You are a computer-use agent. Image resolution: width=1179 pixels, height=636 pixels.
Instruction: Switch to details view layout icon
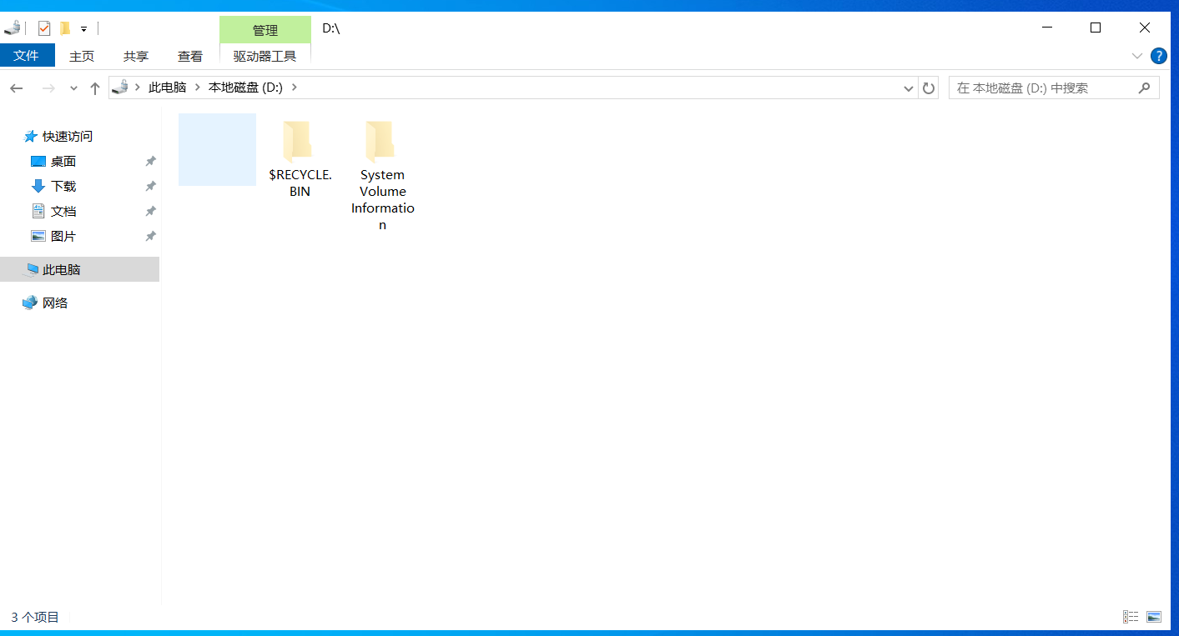[x=1131, y=617]
